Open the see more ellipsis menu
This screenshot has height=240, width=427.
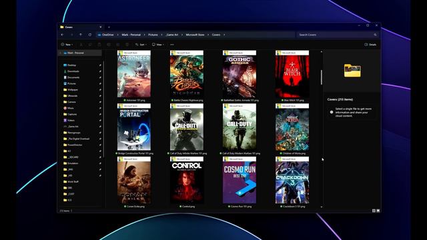pyautogui.click(x=172, y=45)
